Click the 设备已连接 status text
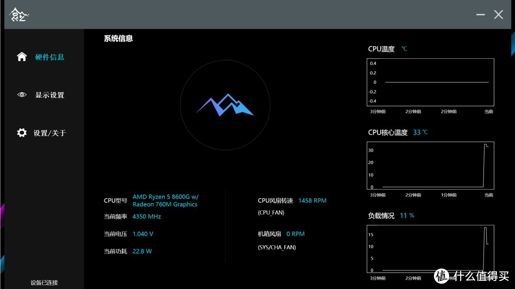Screen dimensions: 515x289 pos(44,282)
